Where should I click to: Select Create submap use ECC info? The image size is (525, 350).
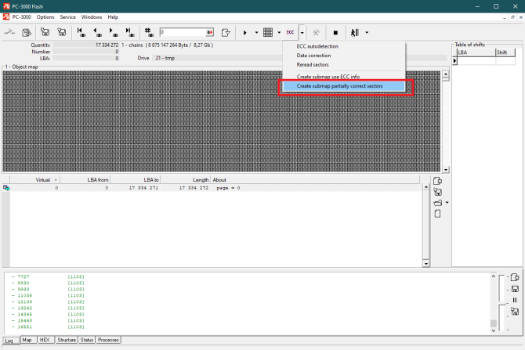[344, 77]
